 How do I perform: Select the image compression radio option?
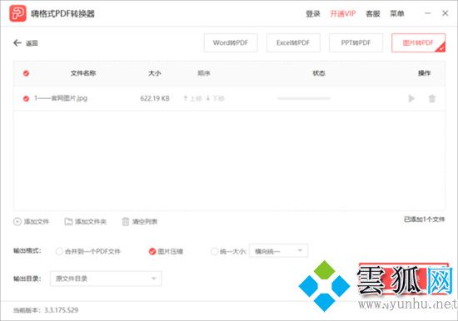152,251
